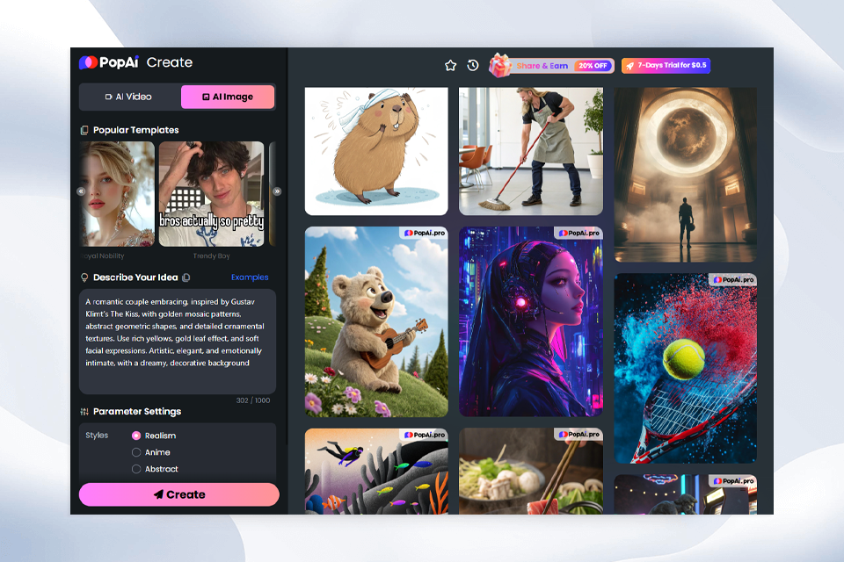
Task: Open the cyberpunk woman image
Action: point(531,321)
